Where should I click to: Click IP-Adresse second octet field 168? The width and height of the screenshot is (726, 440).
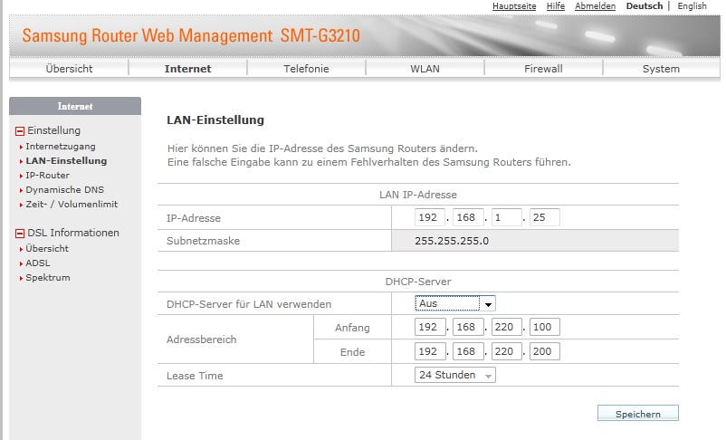[x=469, y=217]
